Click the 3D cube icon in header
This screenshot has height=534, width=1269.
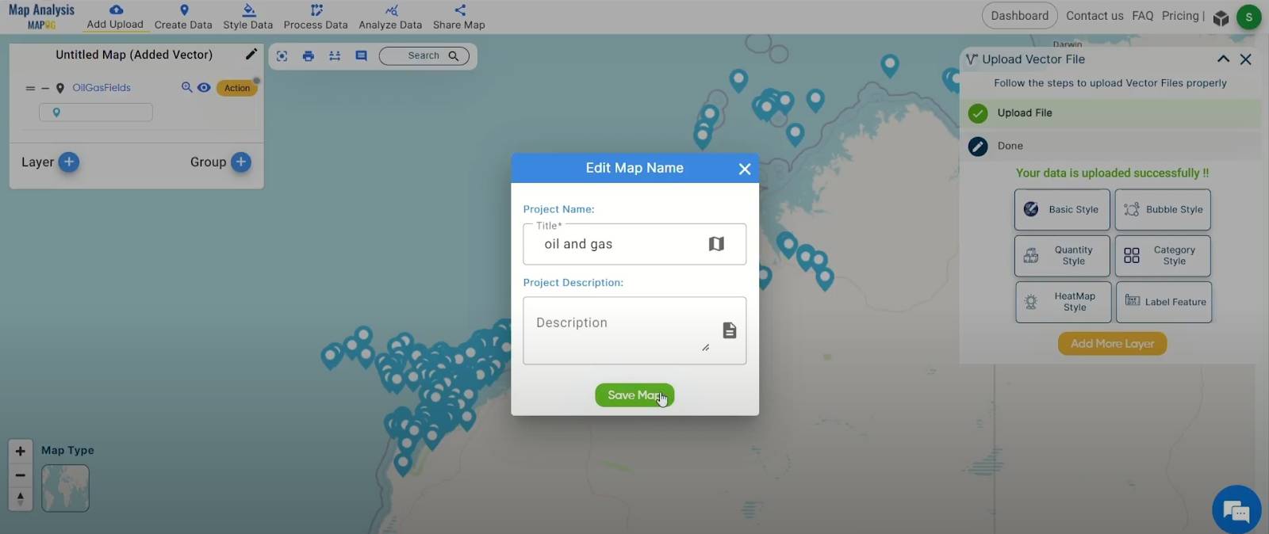[x=1221, y=17]
